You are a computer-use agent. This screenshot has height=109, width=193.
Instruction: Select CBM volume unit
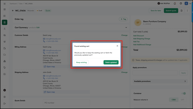click(x=173, y=100)
